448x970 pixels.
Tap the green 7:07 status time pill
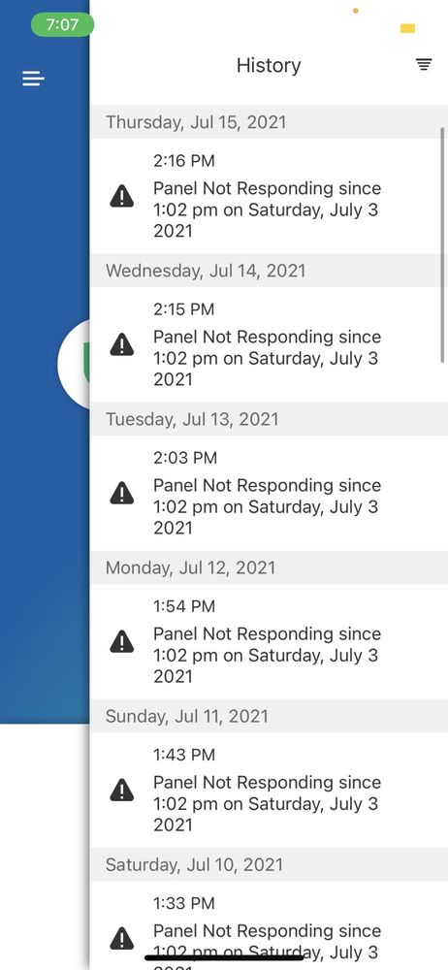point(62,25)
